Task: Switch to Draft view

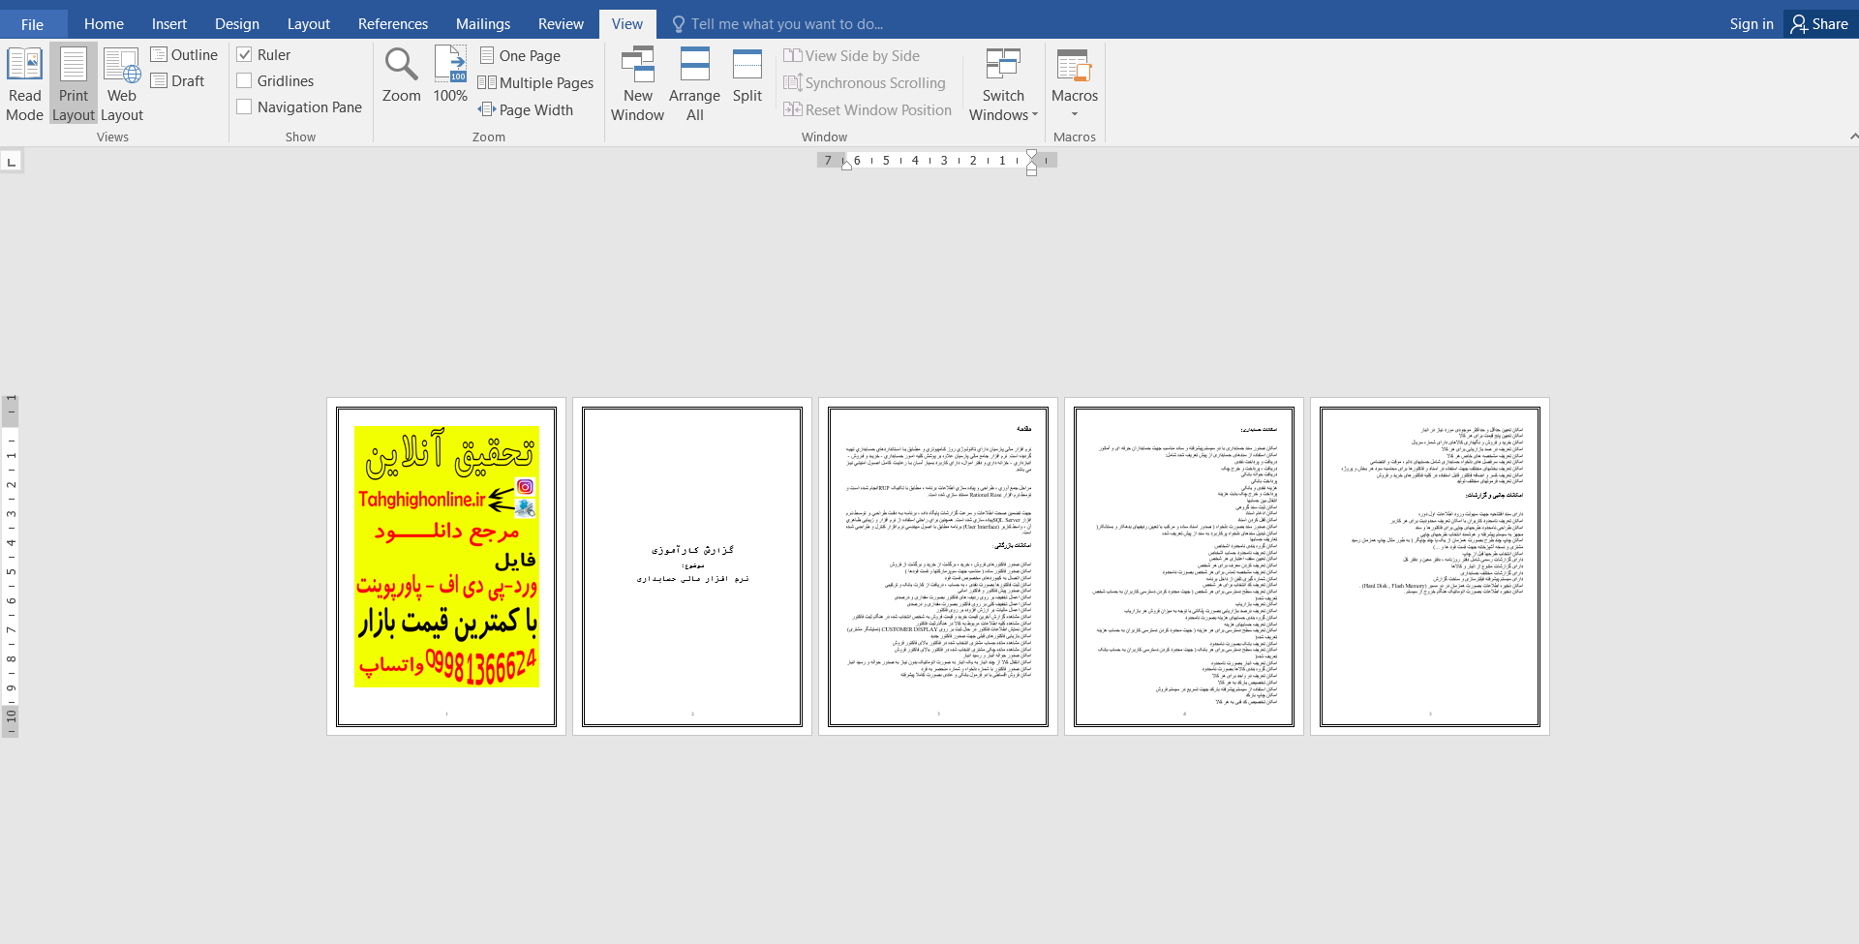Action: point(178,81)
